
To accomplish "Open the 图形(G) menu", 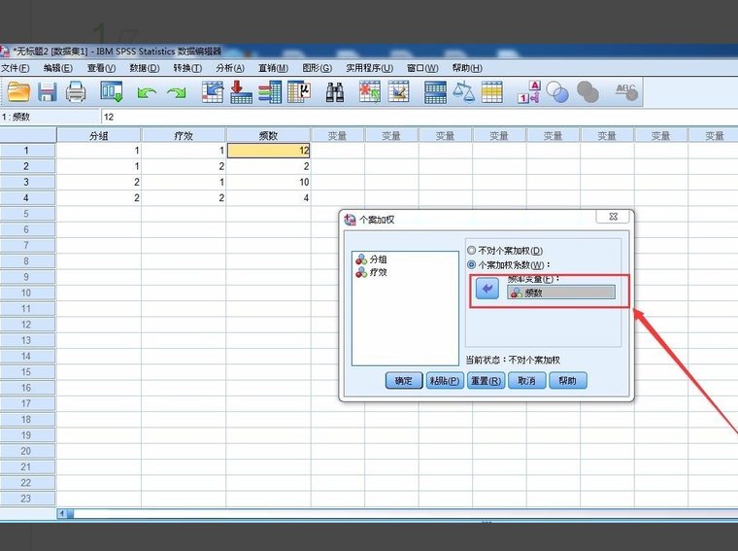I will point(317,68).
